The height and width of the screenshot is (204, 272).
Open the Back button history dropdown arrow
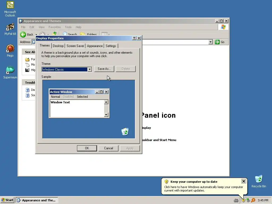[x=36, y=35]
